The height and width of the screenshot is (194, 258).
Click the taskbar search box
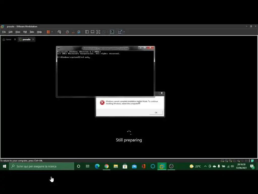42,166
